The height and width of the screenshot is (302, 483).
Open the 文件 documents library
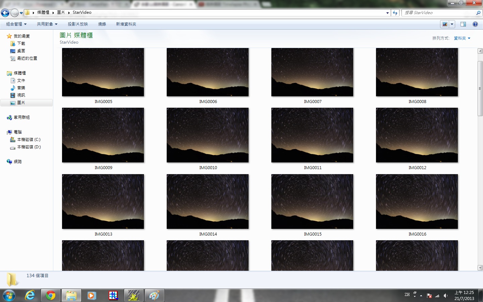pyautogui.click(x=21, y=81)
